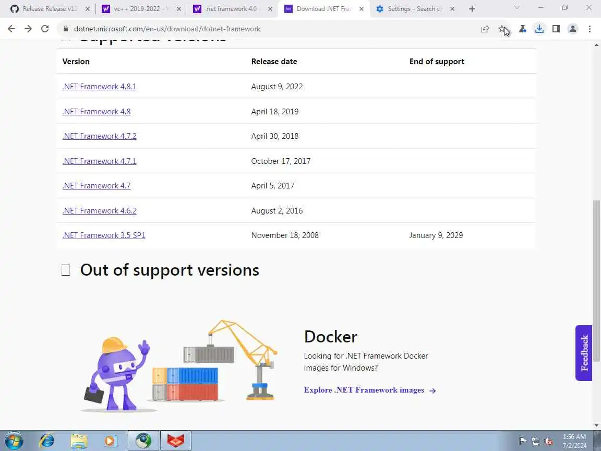Bookmark this page with star
Viewport: 601px width, 451px height.
(502, 29)
